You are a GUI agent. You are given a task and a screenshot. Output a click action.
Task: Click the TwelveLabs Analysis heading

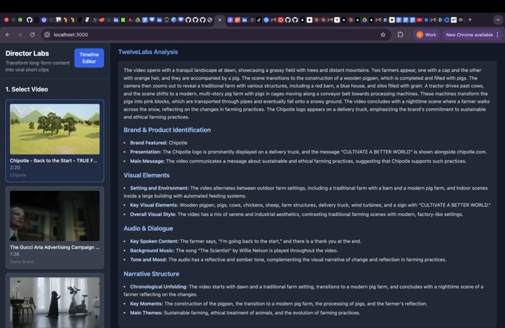point(148,52)
